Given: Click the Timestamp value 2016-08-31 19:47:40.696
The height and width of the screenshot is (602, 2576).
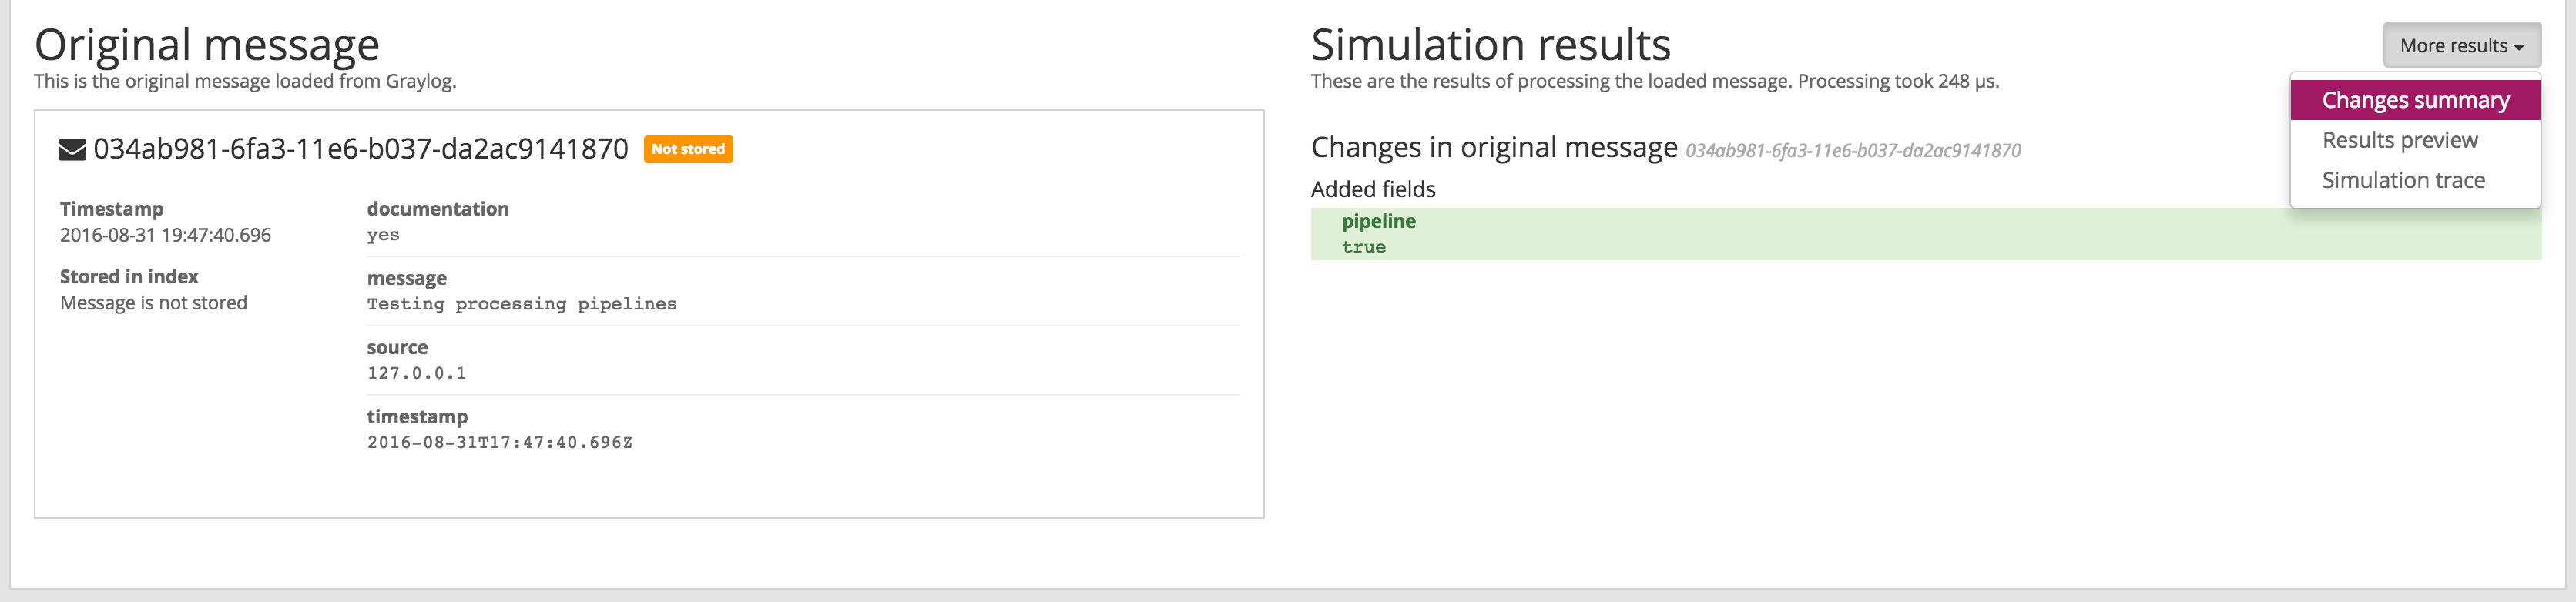Looking at the screenshot, I should (x=167, y=235).
